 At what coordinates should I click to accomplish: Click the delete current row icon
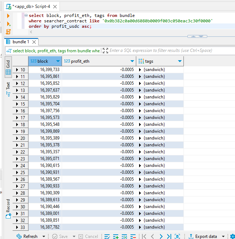tap(133, 236)
